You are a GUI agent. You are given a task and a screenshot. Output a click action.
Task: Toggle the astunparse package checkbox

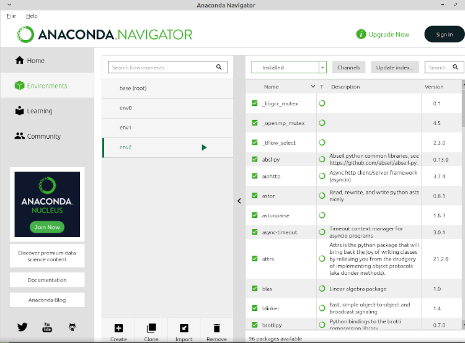tap(254, 215)
